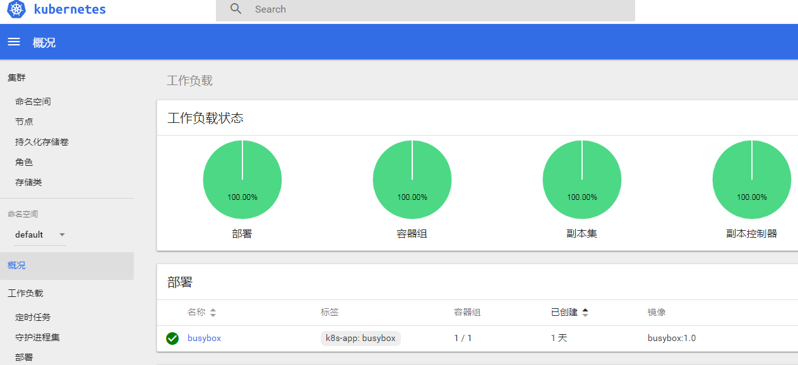
Task: Open the default namespace dropdown
Action: coord(40,235)
